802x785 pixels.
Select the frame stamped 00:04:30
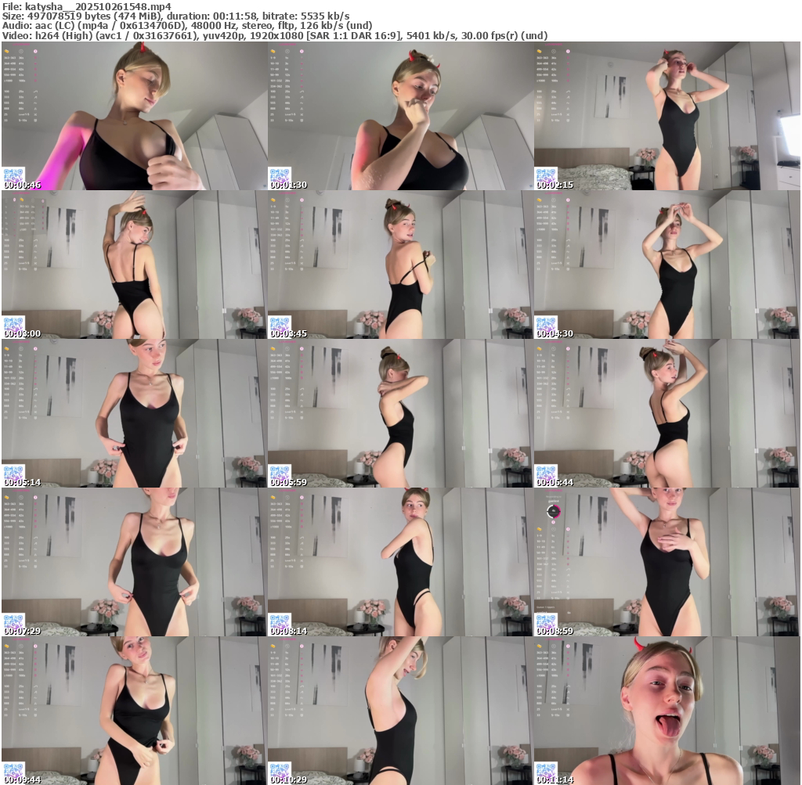[x=667, y=265]
